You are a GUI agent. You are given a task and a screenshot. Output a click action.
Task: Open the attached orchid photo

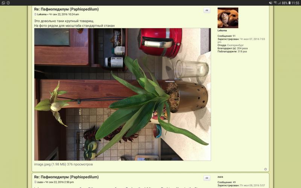point(122,94)
